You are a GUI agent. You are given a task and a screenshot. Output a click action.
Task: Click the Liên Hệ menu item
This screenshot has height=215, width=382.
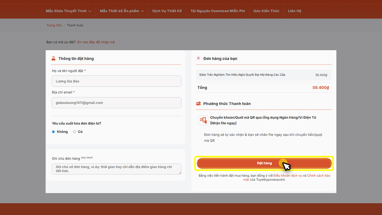click(294, 10)
